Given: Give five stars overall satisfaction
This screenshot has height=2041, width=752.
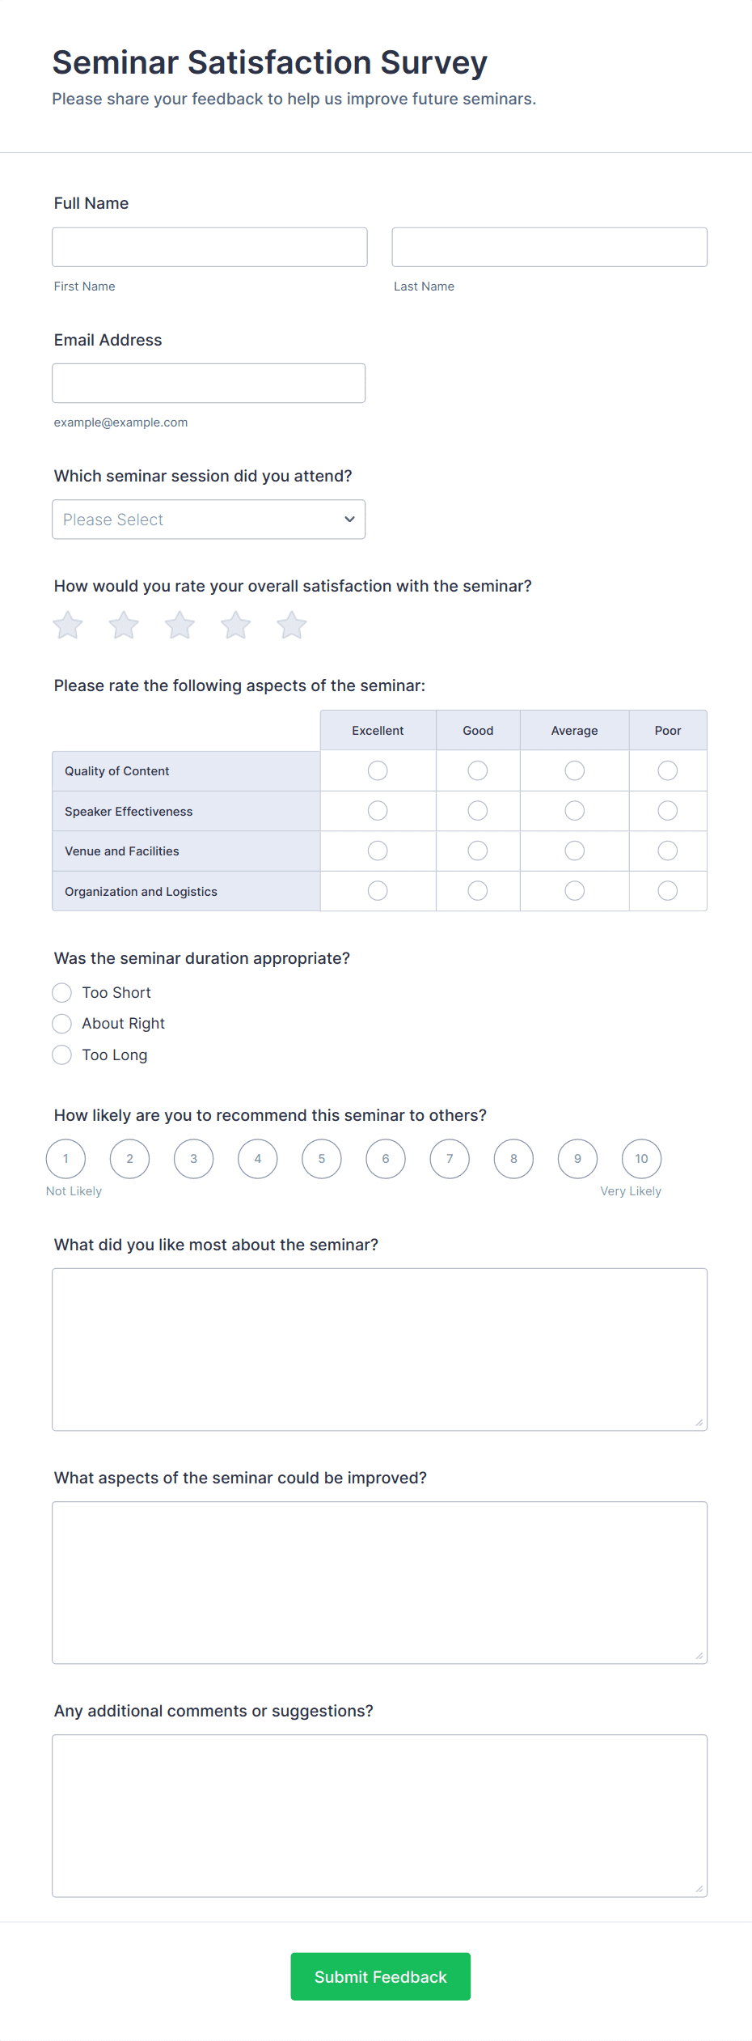Looking at the screenshot, I should (x=292, y=625).
